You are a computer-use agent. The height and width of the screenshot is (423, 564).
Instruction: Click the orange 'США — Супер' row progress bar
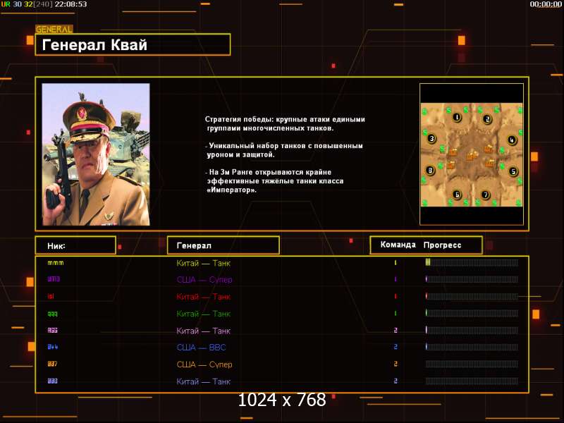472,364
